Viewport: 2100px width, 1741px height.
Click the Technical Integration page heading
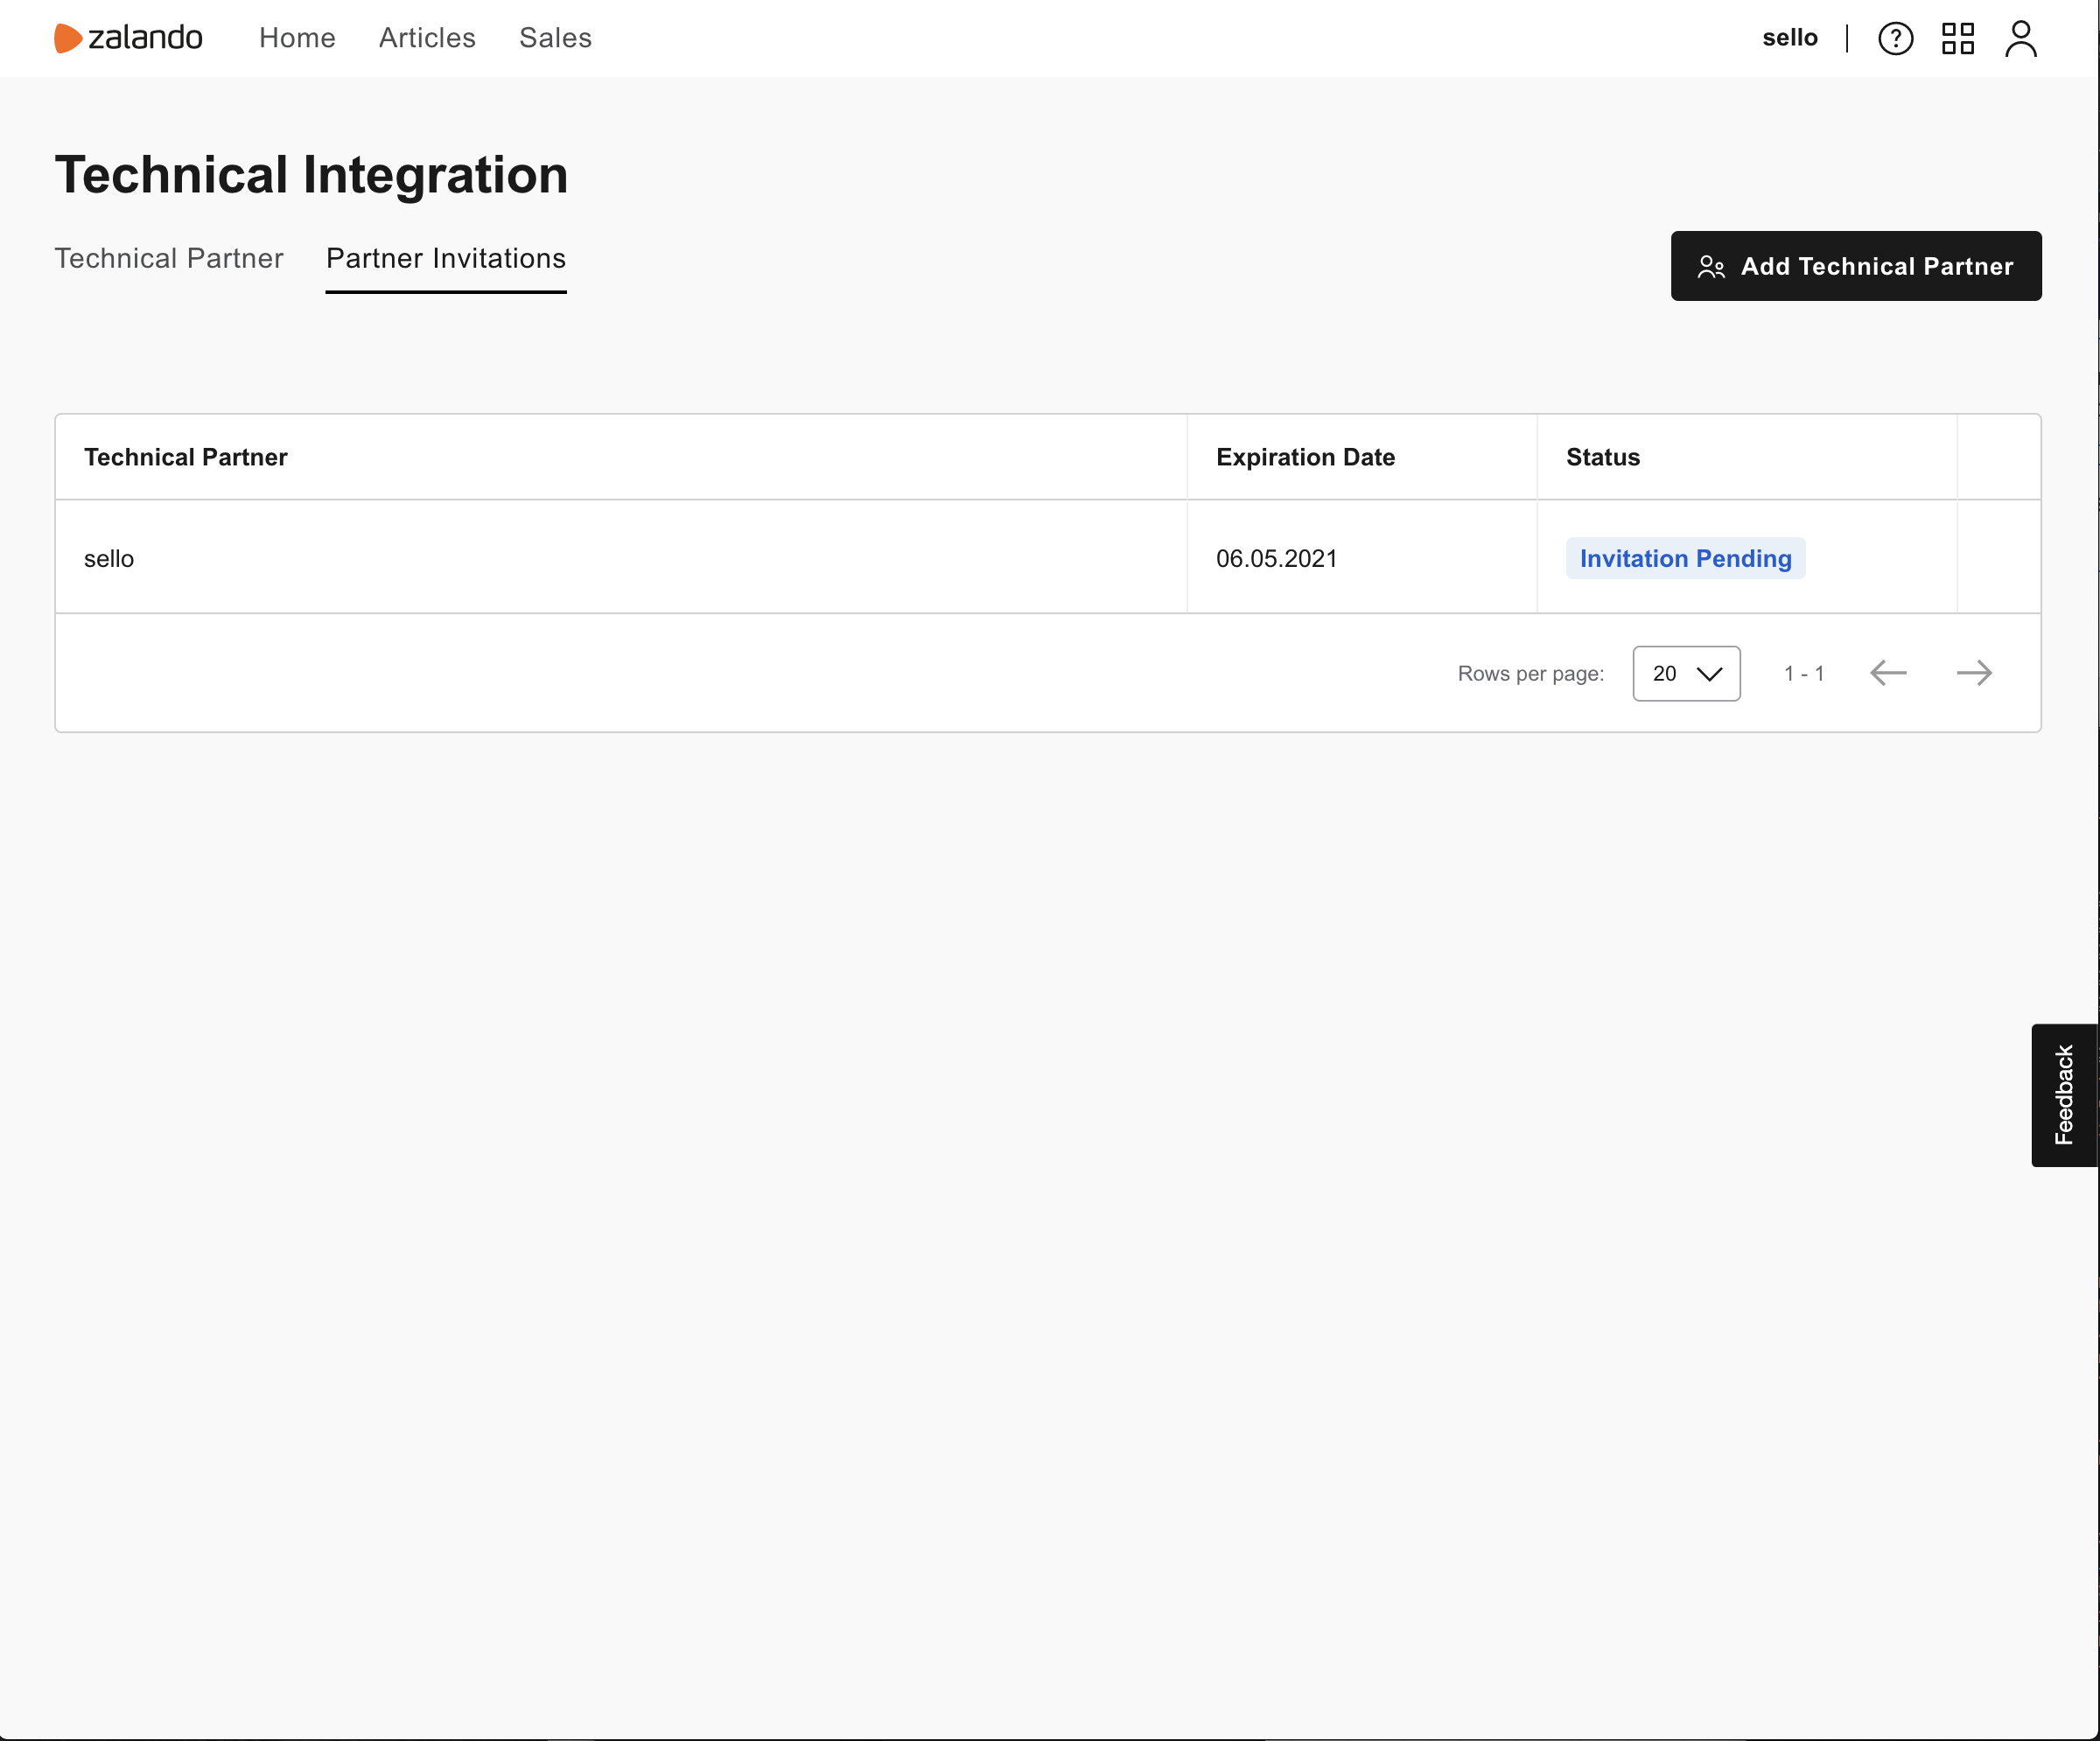[311, 174]
